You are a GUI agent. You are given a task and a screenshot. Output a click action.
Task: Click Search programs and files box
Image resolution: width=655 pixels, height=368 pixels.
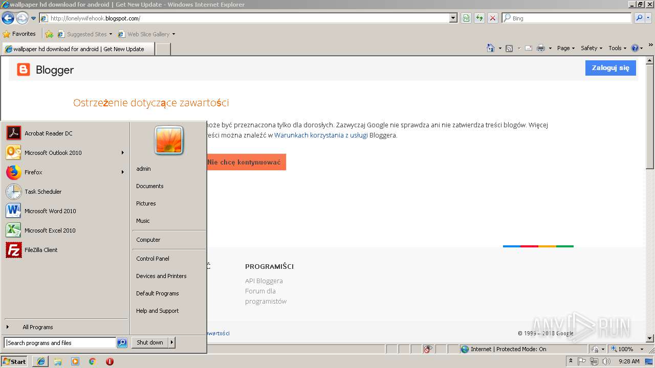click(x=60, y=343)
